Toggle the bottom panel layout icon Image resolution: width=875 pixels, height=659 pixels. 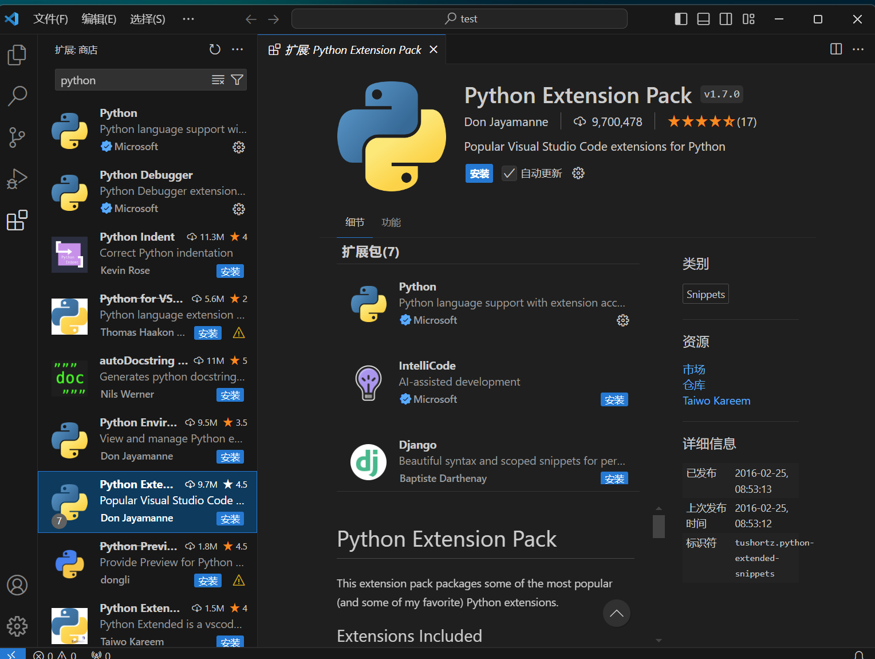[x=703, y=19]
